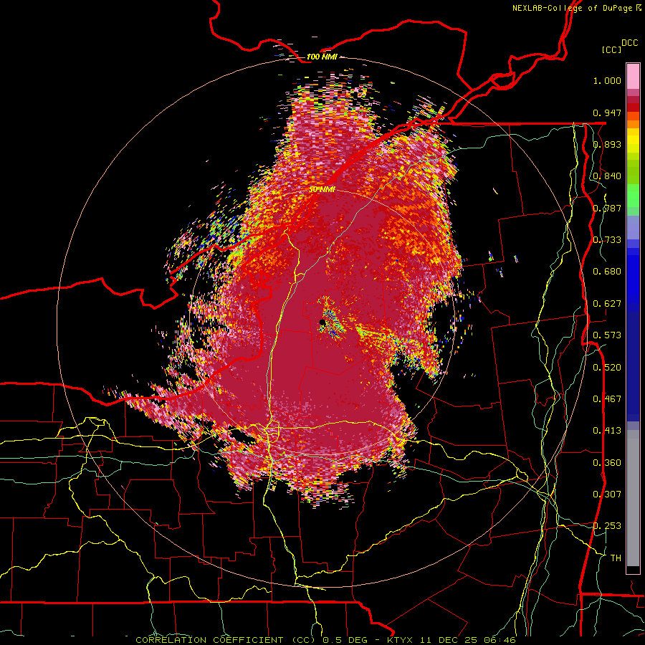Screen dimensions: 645x645
Task: Click the CORRELATION COEFFICIENT (CC) caption text
Action: tap(225, 640)
